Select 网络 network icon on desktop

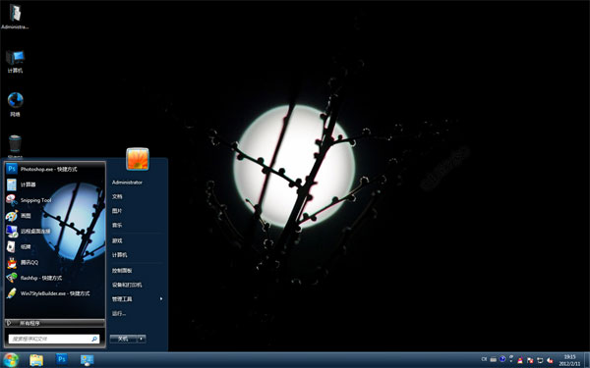click(15, 104)
